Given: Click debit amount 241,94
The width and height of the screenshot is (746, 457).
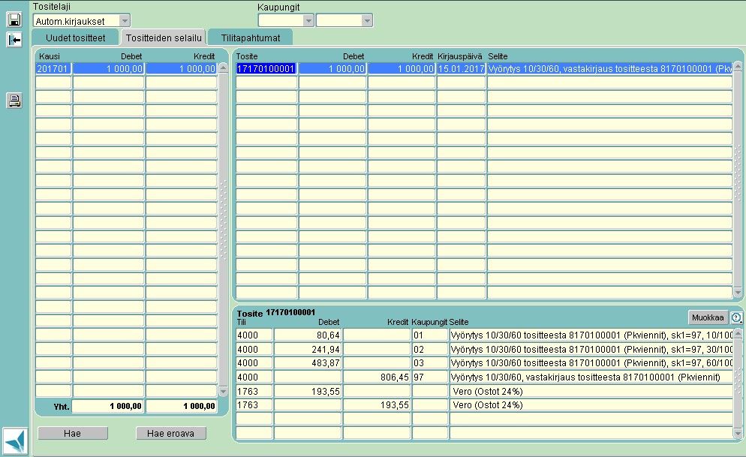Looking at the screenshot, I should (308, 350).
